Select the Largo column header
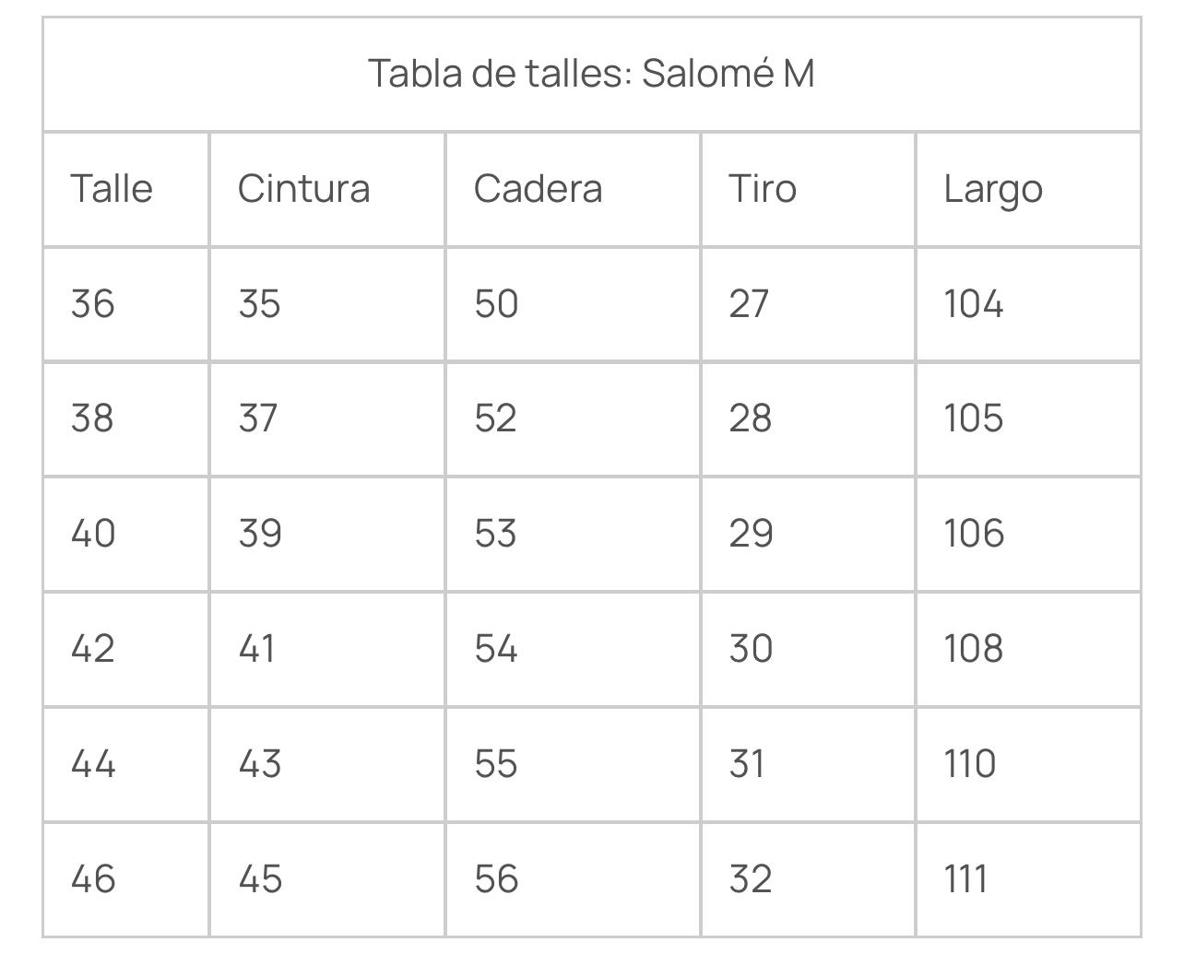1184x954 pixels. 993,191
